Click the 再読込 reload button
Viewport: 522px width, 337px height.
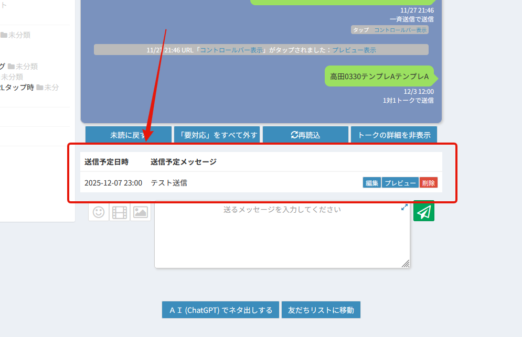[305, 135]
